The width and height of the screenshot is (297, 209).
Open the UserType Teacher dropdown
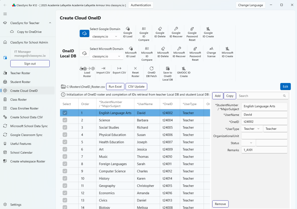tap(252, 129)
